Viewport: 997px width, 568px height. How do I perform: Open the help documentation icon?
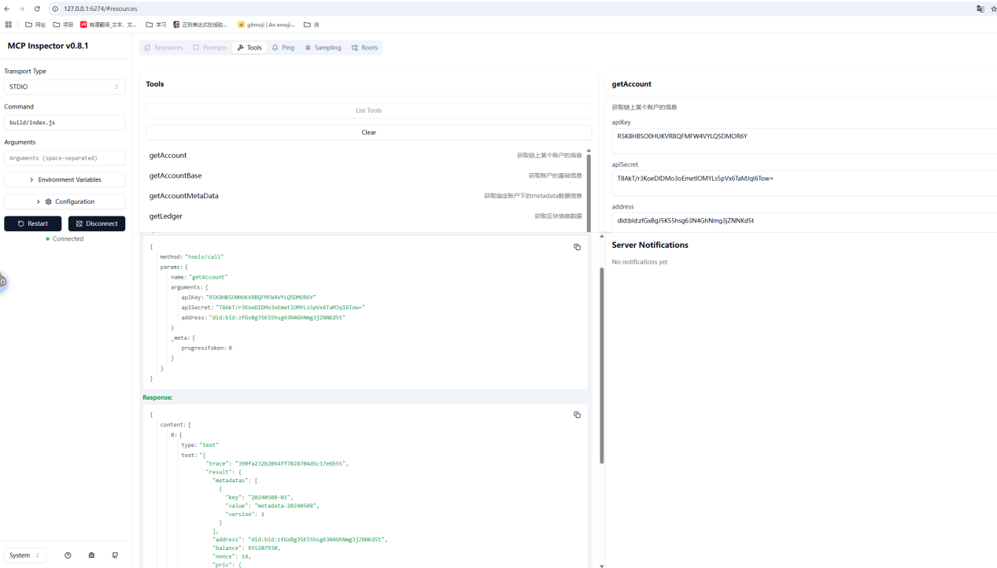[68, 555]
